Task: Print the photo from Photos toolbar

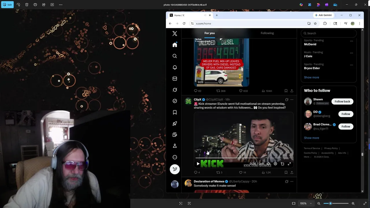Action: [x=35, y=5]
